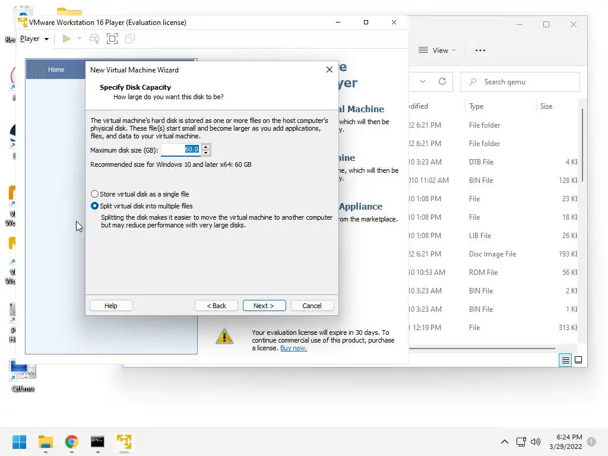Minimize the VMware Workstation Player window
The height and width of the screenshot is (456, 608).
click(x=338, y=23)
